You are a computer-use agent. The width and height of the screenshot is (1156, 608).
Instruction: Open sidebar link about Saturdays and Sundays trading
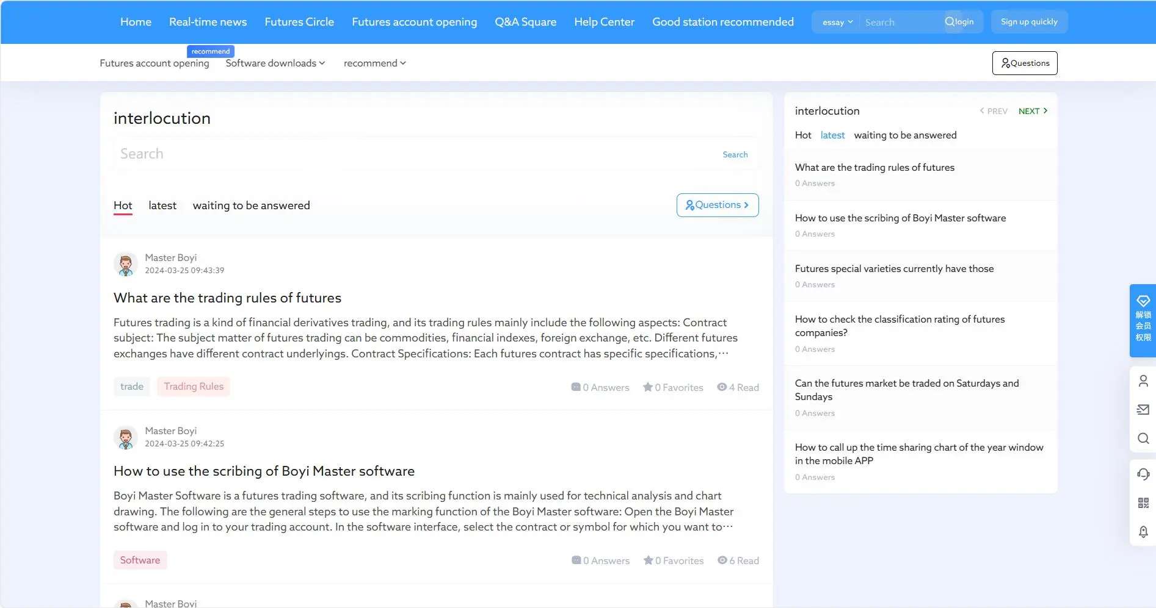click(x=907, y=390)
